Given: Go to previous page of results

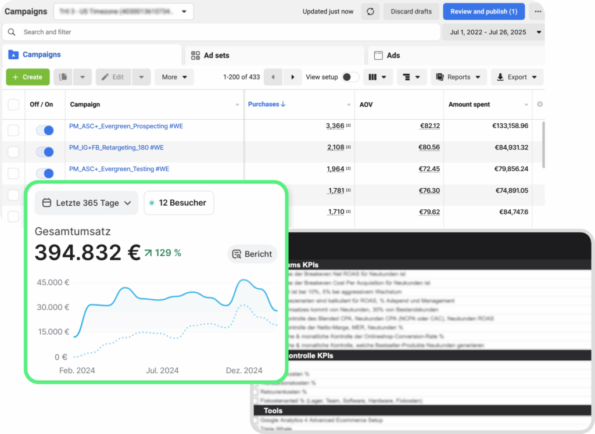Looking at the screenshot, I should click(273, 77).
